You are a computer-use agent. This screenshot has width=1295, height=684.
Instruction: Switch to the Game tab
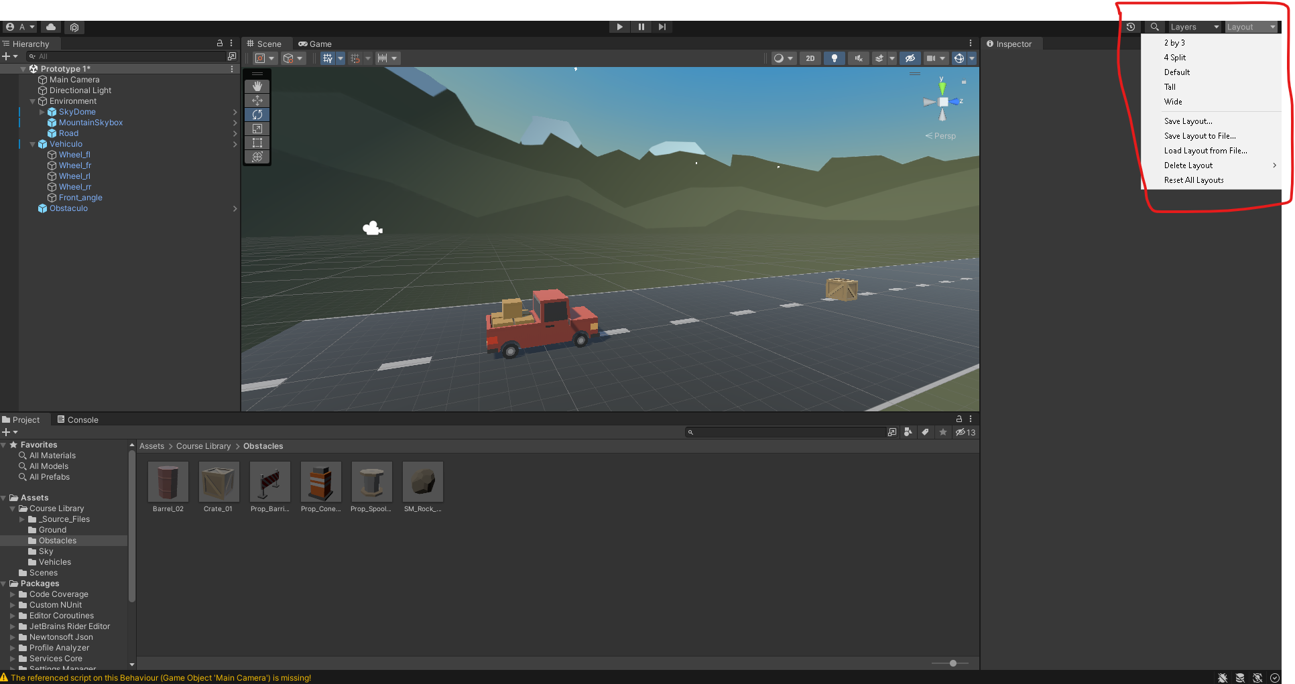coord(315,44)
